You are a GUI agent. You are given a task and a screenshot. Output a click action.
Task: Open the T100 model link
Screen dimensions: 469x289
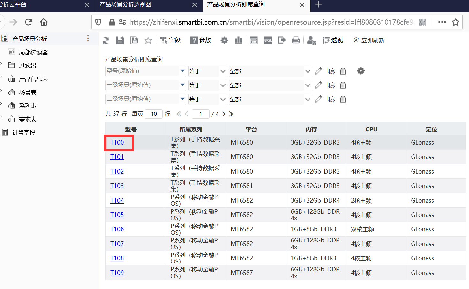[x=117, y=142]
